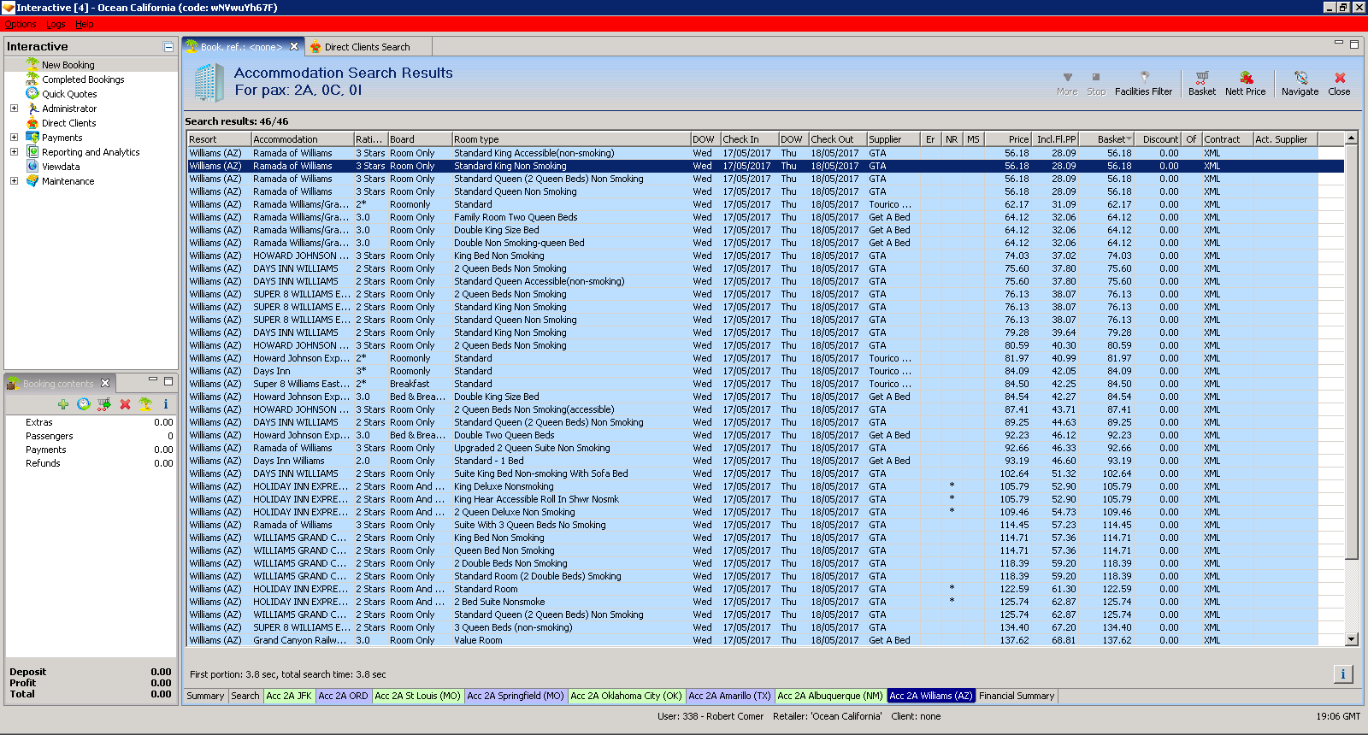Click the Navigate compass icon
Screen dimensions: 1368x735
click(x=1300, y=83)
